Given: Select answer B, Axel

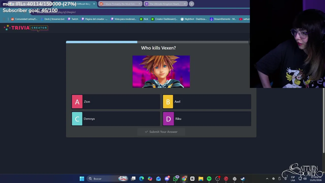Looking at the screenshot, I should coord(207,102).
